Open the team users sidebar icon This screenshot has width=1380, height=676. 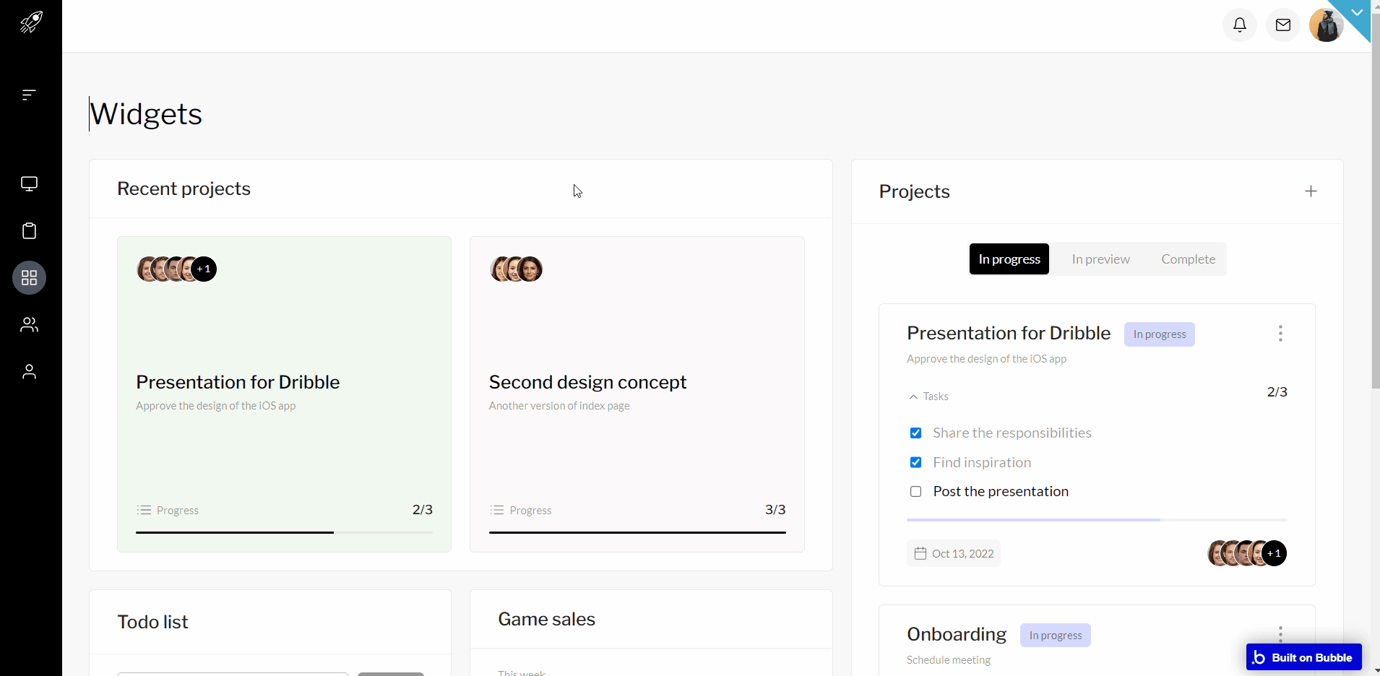[29, 325]
